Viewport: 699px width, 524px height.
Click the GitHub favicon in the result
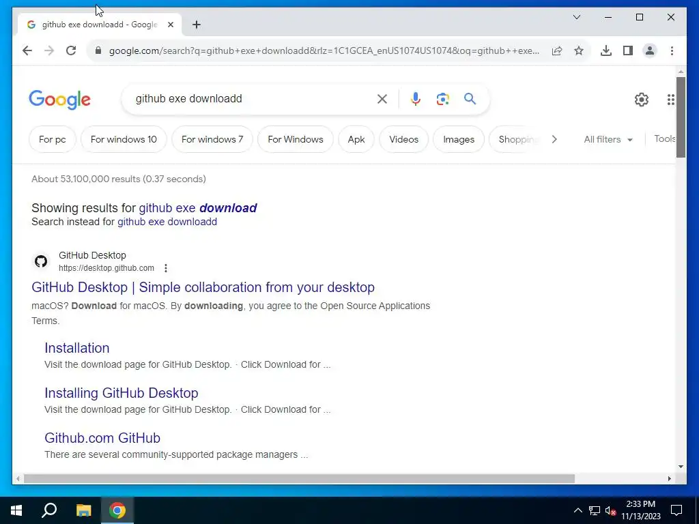pos(41,261)
